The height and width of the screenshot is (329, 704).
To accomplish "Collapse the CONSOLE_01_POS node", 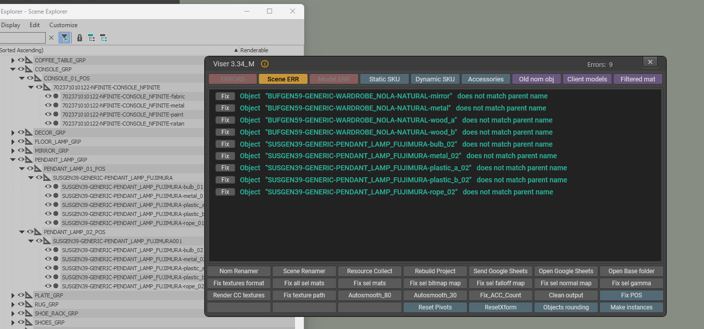I will click(x=22, y=78).
